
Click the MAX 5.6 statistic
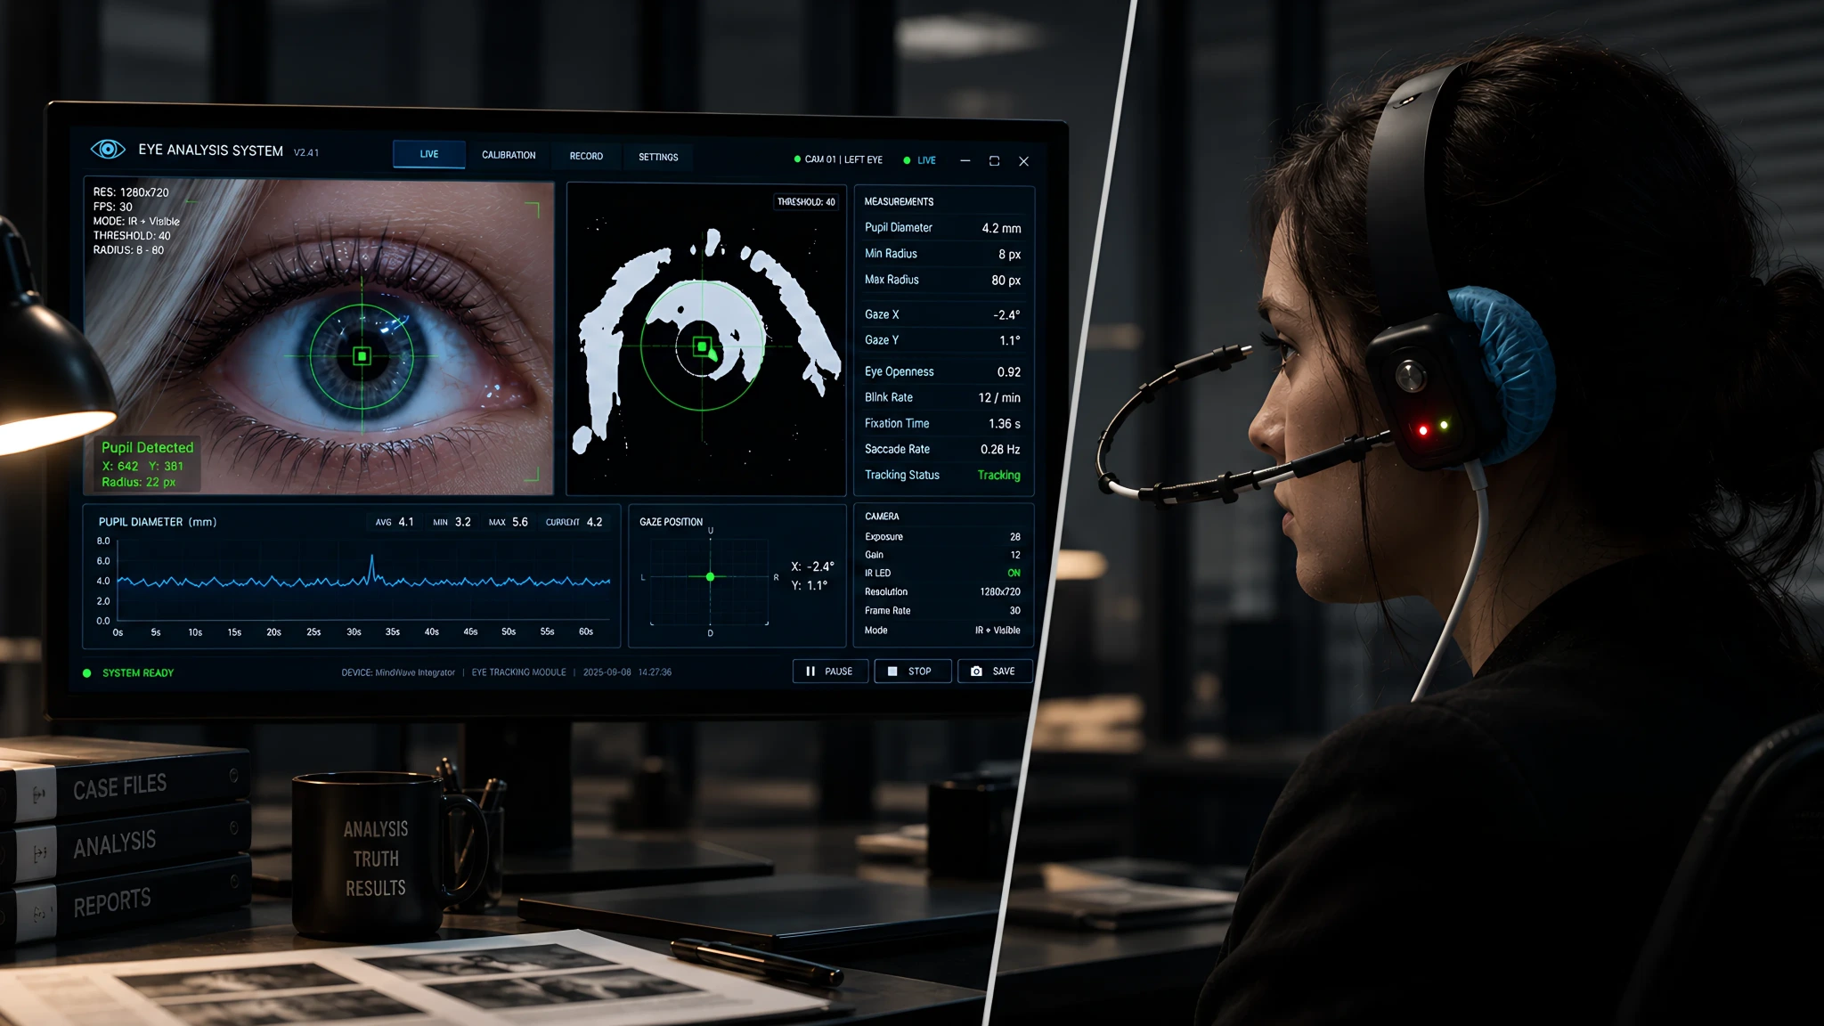tap(509, 522)
